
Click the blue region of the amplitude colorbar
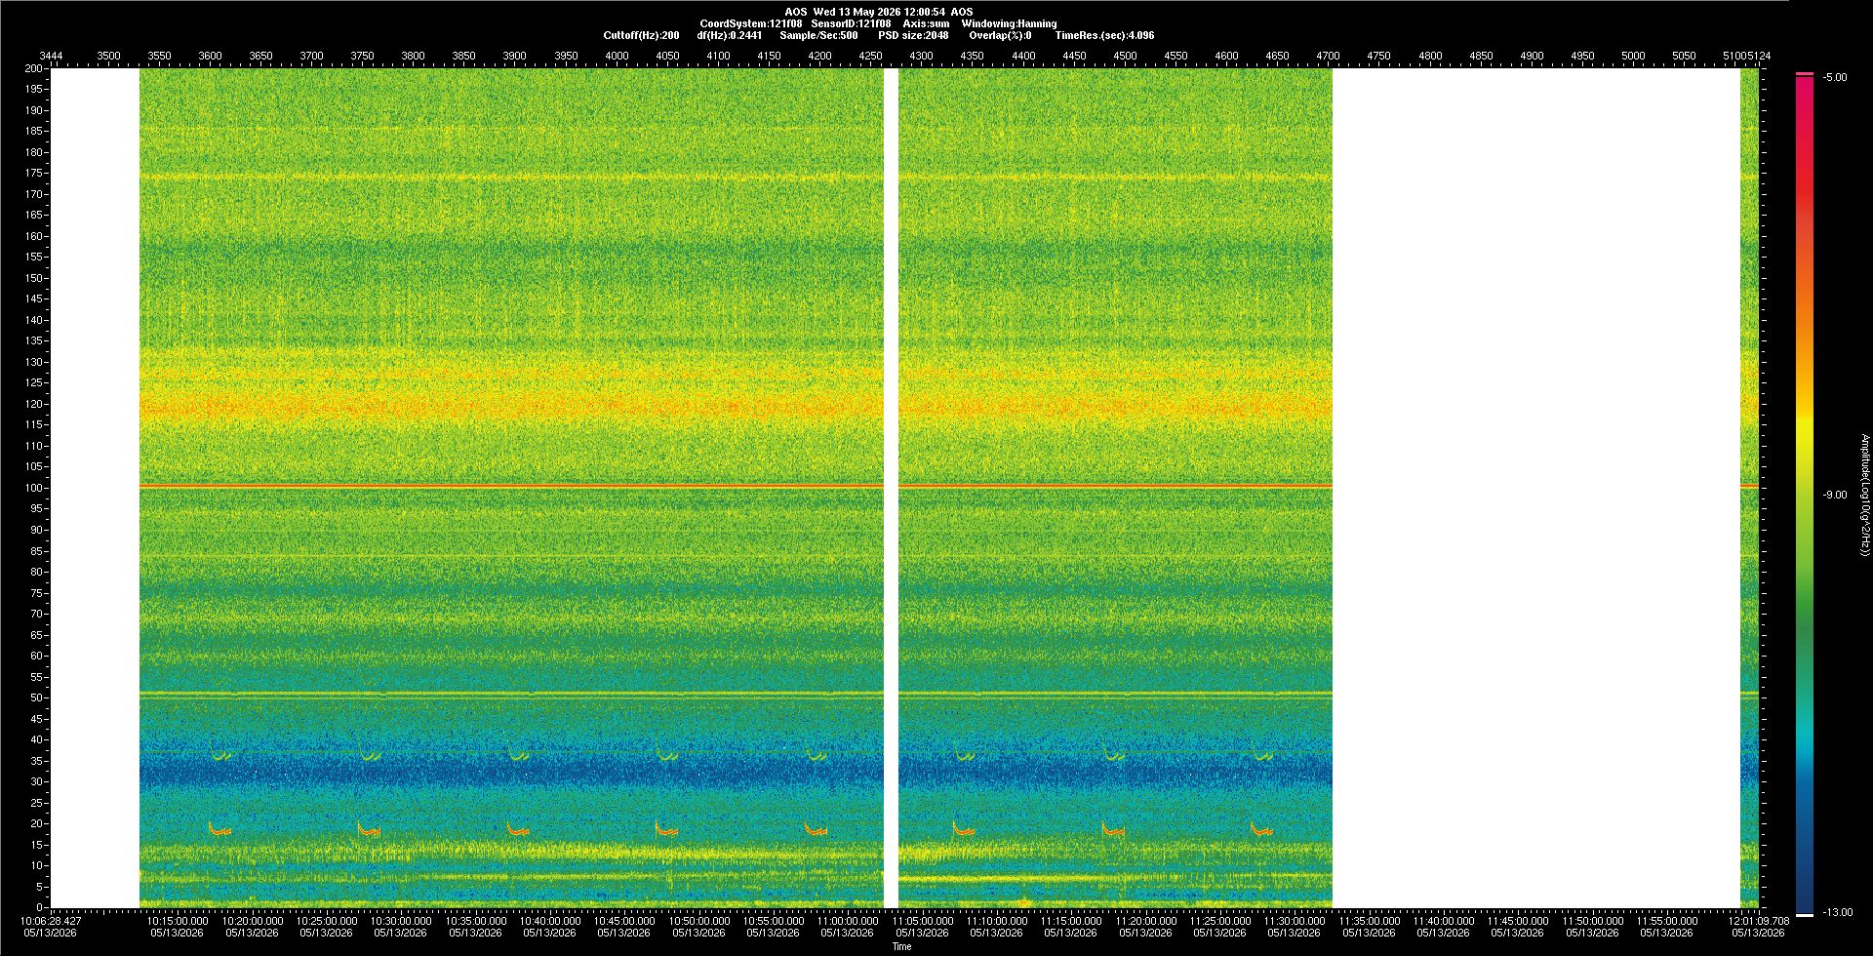pos(1805,839)
